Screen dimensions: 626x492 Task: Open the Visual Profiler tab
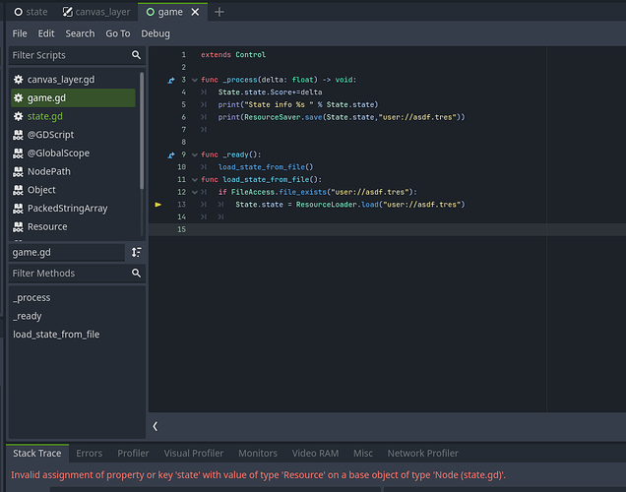(194, 454)
